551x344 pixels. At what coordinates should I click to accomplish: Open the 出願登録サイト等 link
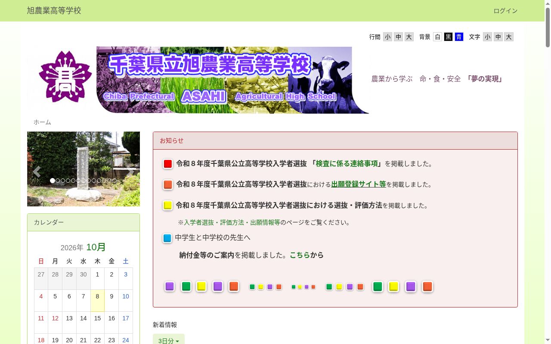point(359,184)
